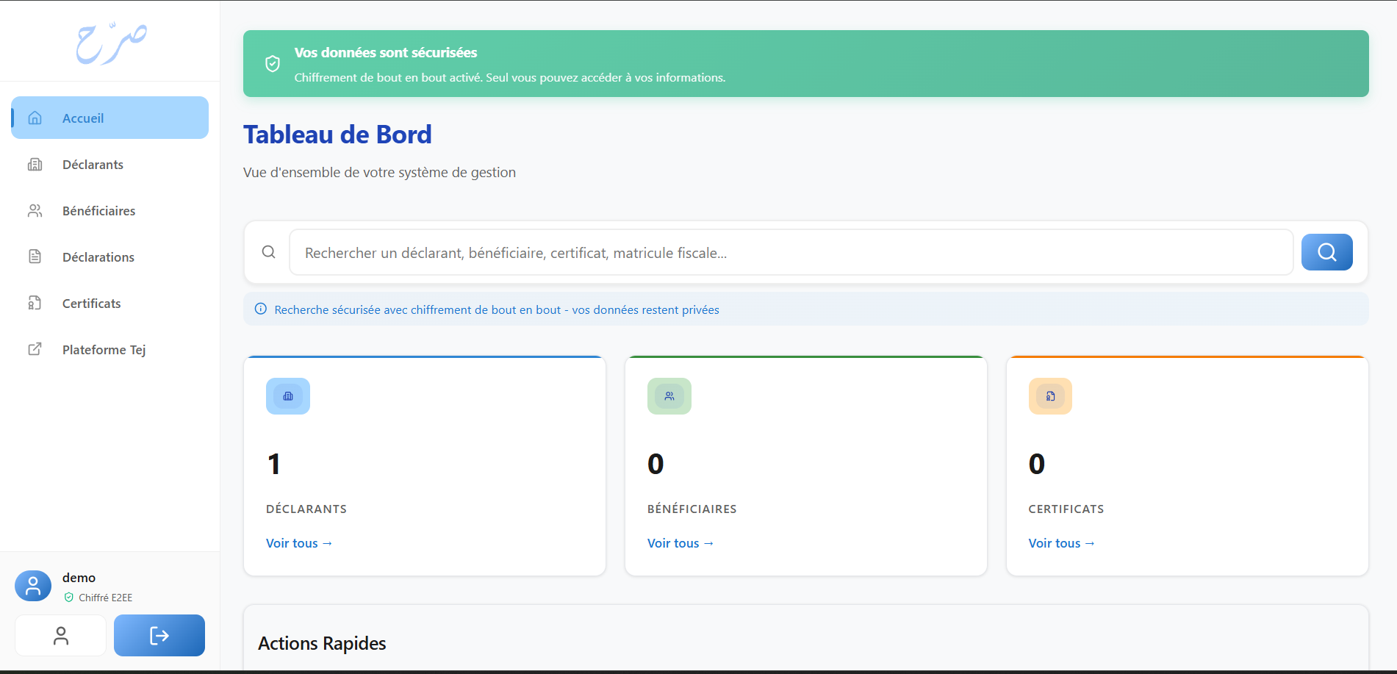
Task: Click the count 1 on the Déclarants card
Action: tap(274, 464)
